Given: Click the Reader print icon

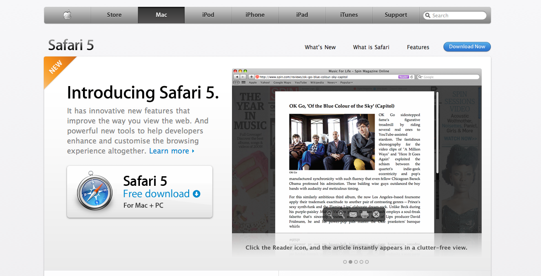Looking at the screenshot, I should tap(365, 215).
